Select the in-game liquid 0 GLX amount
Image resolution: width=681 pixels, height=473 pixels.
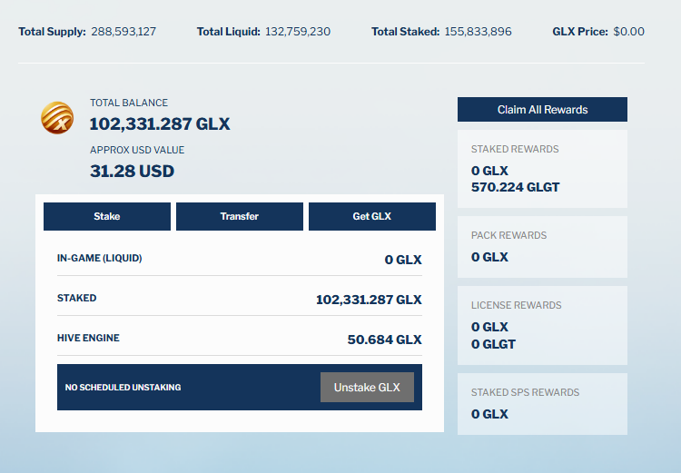click(x=403, y=260)
